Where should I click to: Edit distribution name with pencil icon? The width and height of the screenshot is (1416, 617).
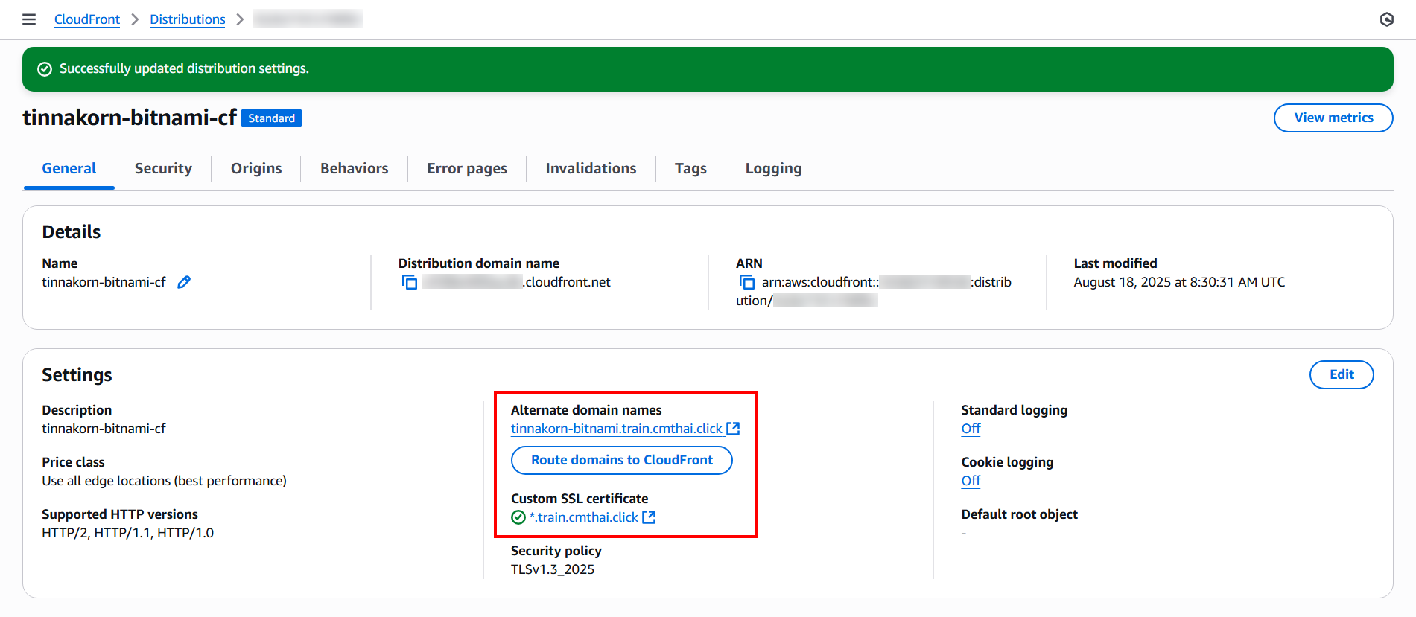point(184,282)
